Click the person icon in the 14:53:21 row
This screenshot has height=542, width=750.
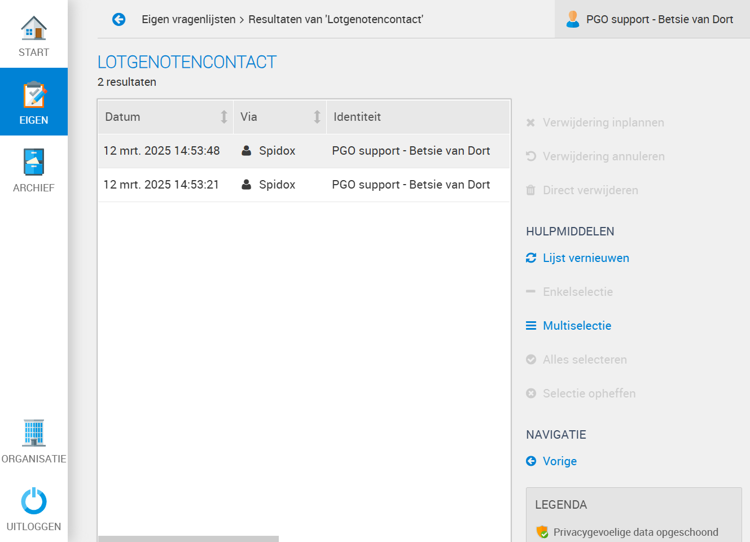[x=247, y=185]
